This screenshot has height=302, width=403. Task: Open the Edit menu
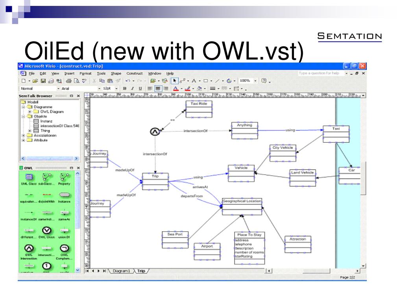[x=43, y=74]
